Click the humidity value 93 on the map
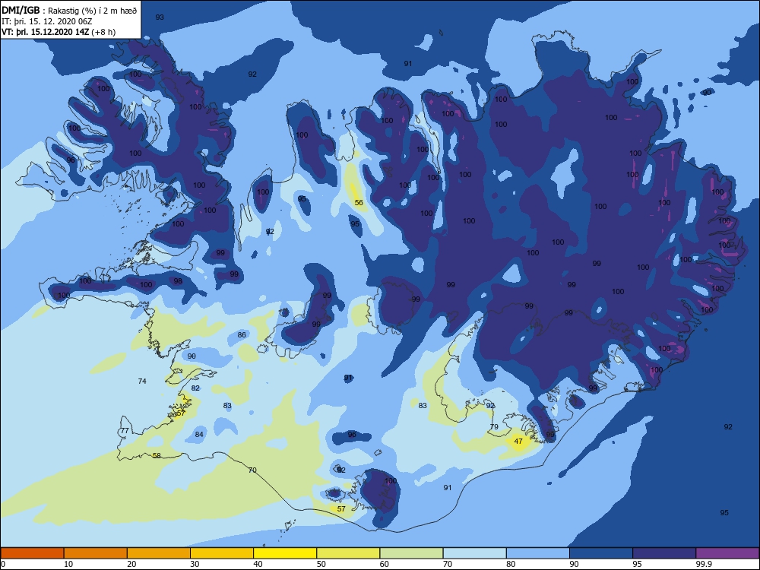Viewport: 760px width, 570px height. click(x=160, y=17)
